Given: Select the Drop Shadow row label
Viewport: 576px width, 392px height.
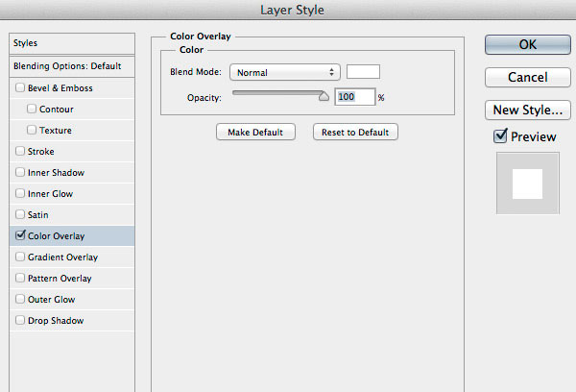Looking at the screenshot, I should [x=56, y=321].
